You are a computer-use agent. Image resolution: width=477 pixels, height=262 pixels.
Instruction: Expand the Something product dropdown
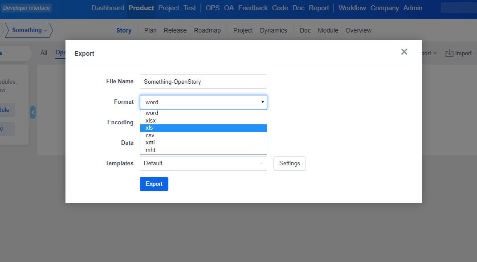(x=30, y=30)
